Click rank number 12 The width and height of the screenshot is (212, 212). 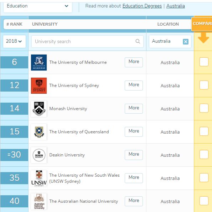[14, 85]
